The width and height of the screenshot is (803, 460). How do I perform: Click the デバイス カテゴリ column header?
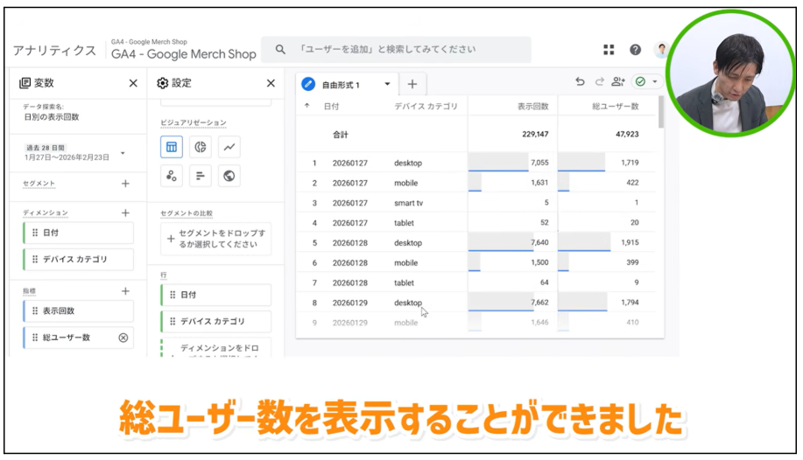(426, 107)
